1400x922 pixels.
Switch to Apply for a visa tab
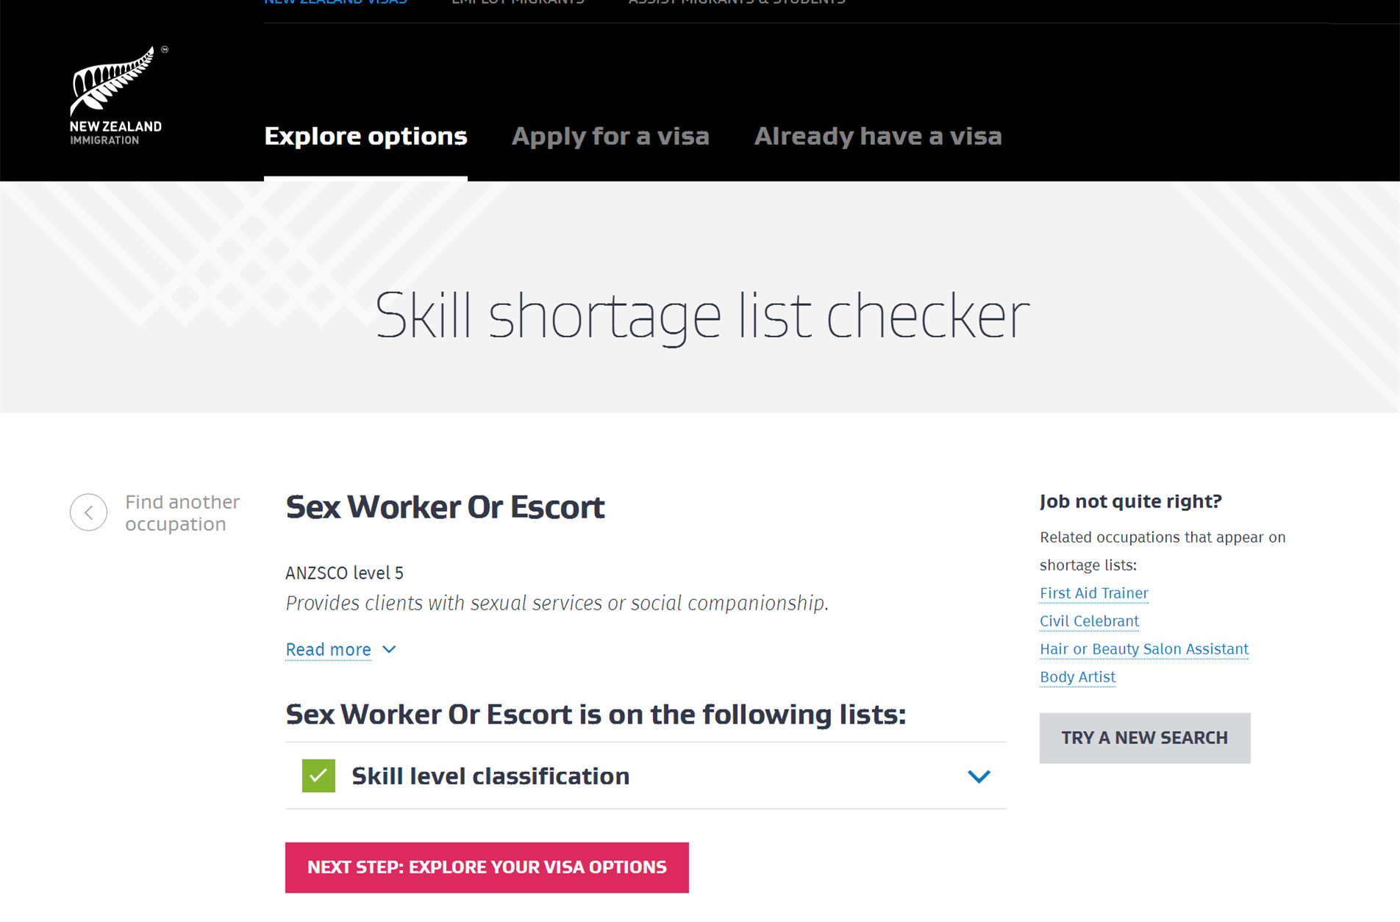point(610,136)
